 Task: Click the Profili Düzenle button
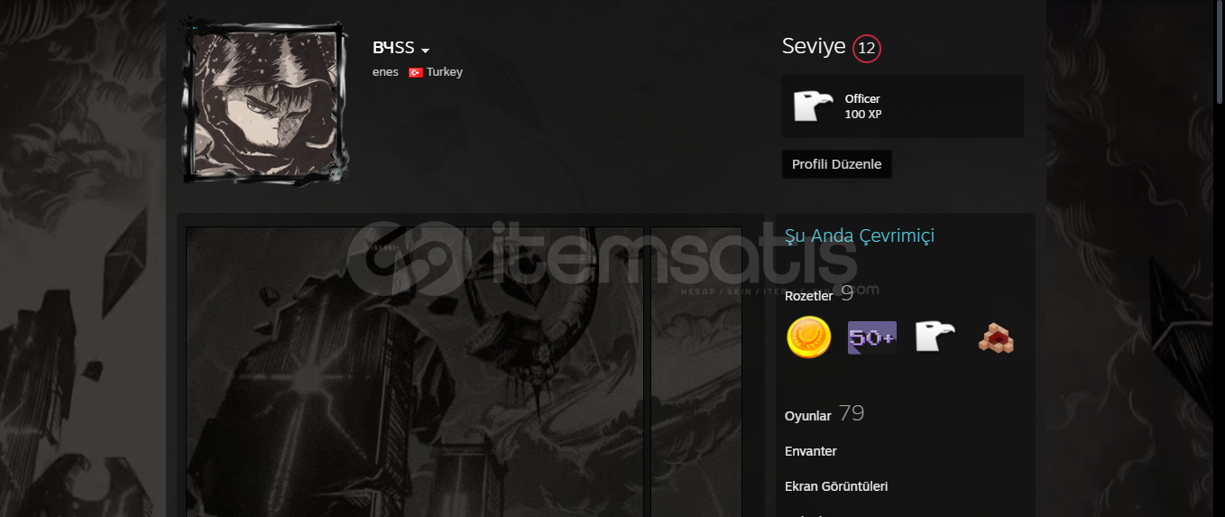point(836,164)
